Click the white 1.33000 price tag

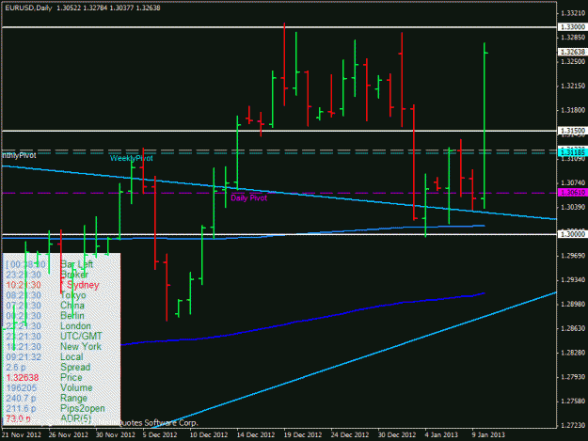[x=573, y=27]
